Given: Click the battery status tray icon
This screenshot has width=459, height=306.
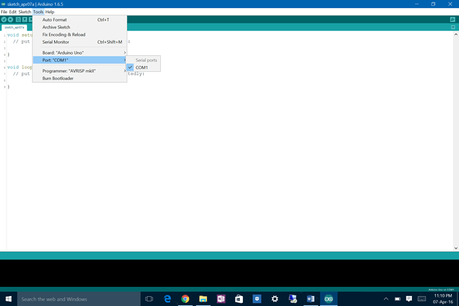Looking at the screenshot, I should (397, 299).
